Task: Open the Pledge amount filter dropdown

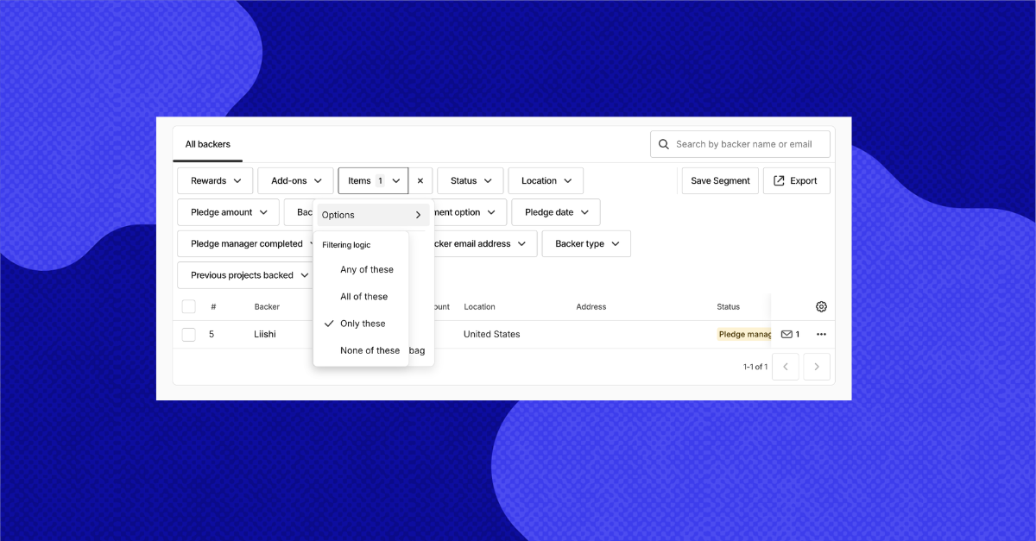Action: (x=229, y=212)
